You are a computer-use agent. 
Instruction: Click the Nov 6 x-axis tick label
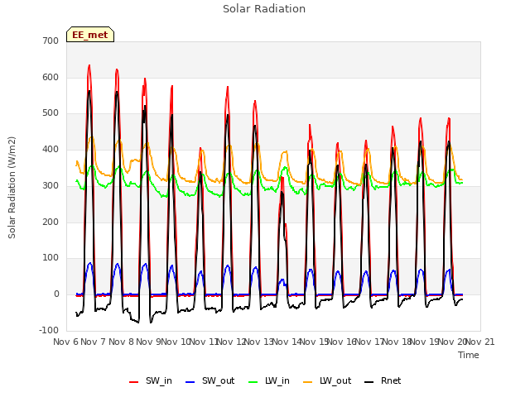(66, 342)
